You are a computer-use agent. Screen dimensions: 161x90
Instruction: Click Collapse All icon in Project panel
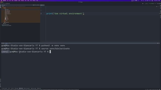click(36, 5)
